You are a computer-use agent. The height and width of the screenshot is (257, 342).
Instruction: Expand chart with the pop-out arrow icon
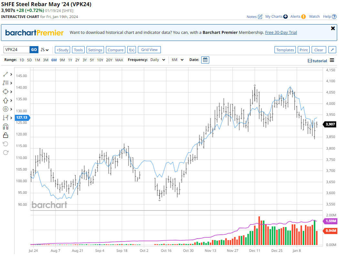332,50
